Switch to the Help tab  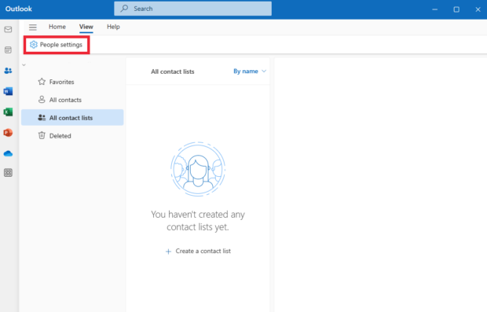[x=113, y=27]
